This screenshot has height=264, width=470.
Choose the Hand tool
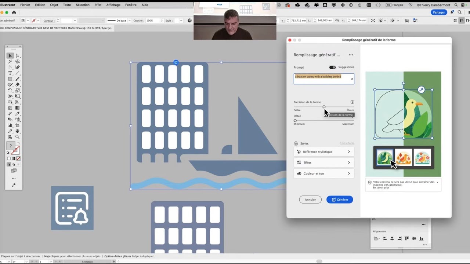click(17, 131)
